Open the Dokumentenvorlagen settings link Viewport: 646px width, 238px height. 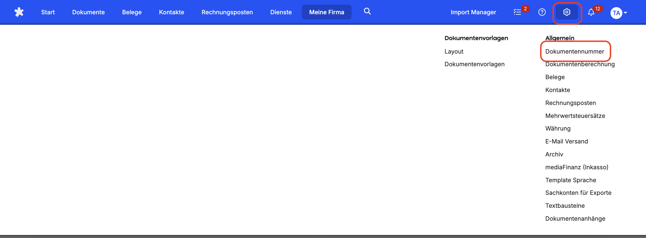click(x=474, y=64)
